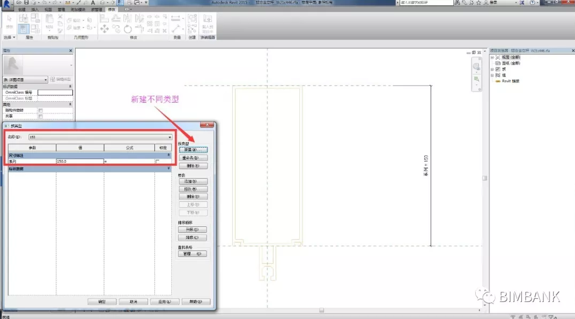Click the Cut icon in the clipboard panel
575x319 pixels.
pyautogui.click(x=60, y=17)
